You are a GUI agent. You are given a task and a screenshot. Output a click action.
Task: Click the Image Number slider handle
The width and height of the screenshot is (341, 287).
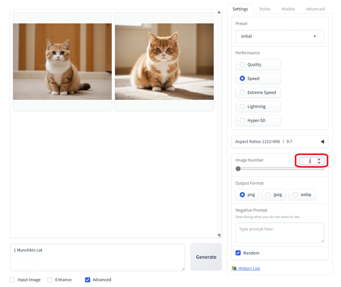pyautogui.click(x=238, y=169)
